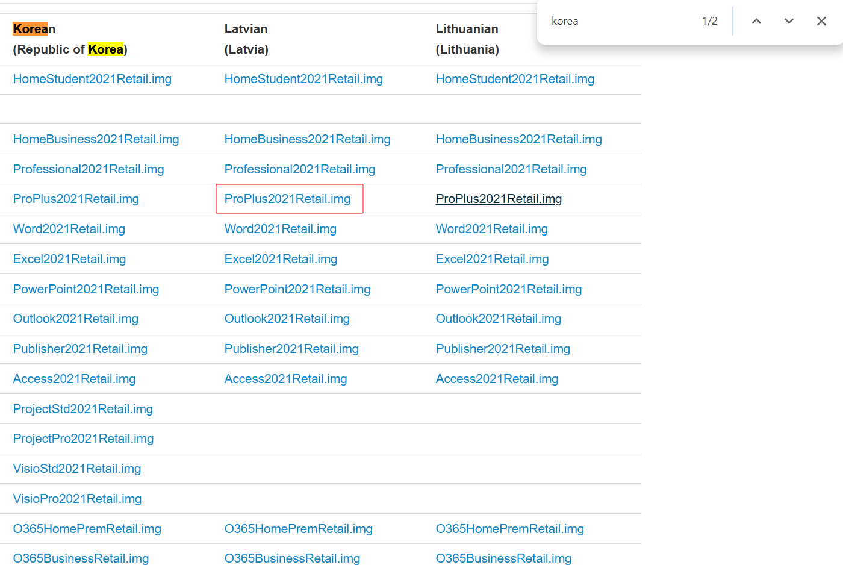Click the (Latvia) subheading text
Viewport: 843px width, 565px height.
246,49
